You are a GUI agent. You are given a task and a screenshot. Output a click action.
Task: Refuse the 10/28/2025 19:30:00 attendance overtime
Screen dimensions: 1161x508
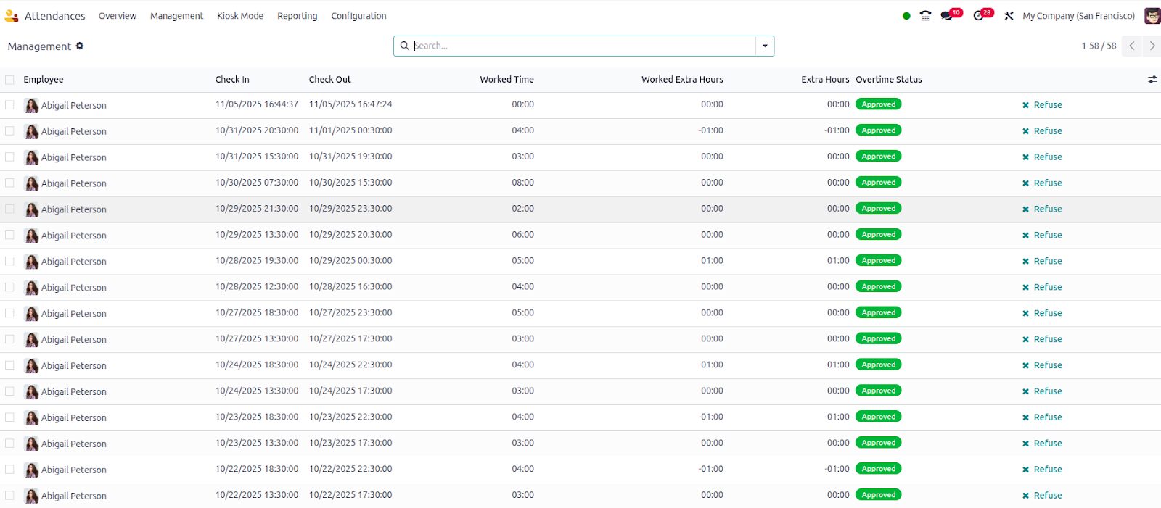pos(1042,261)
